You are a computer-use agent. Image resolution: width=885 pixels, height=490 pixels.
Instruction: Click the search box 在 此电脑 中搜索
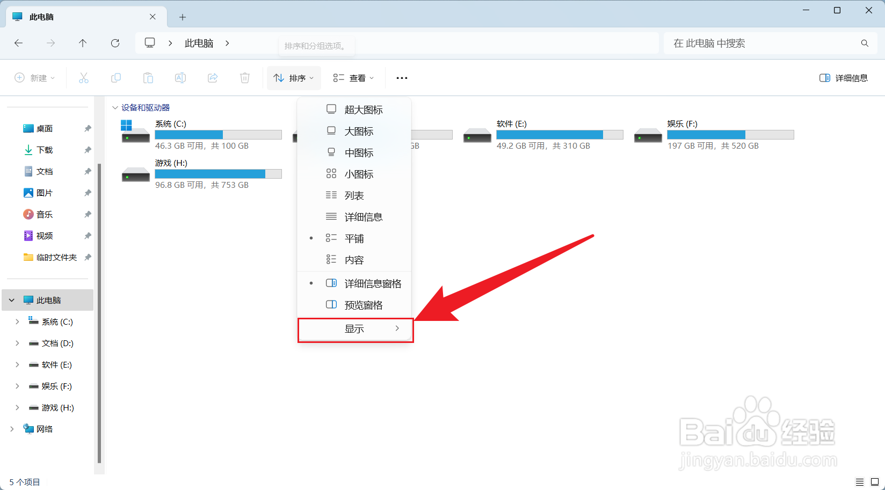[763, 43]
